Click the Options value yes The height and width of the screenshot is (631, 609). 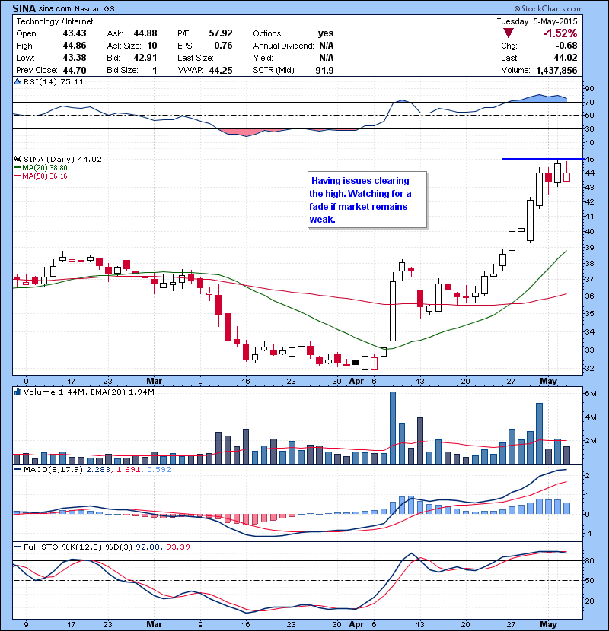tap(326, 33)
